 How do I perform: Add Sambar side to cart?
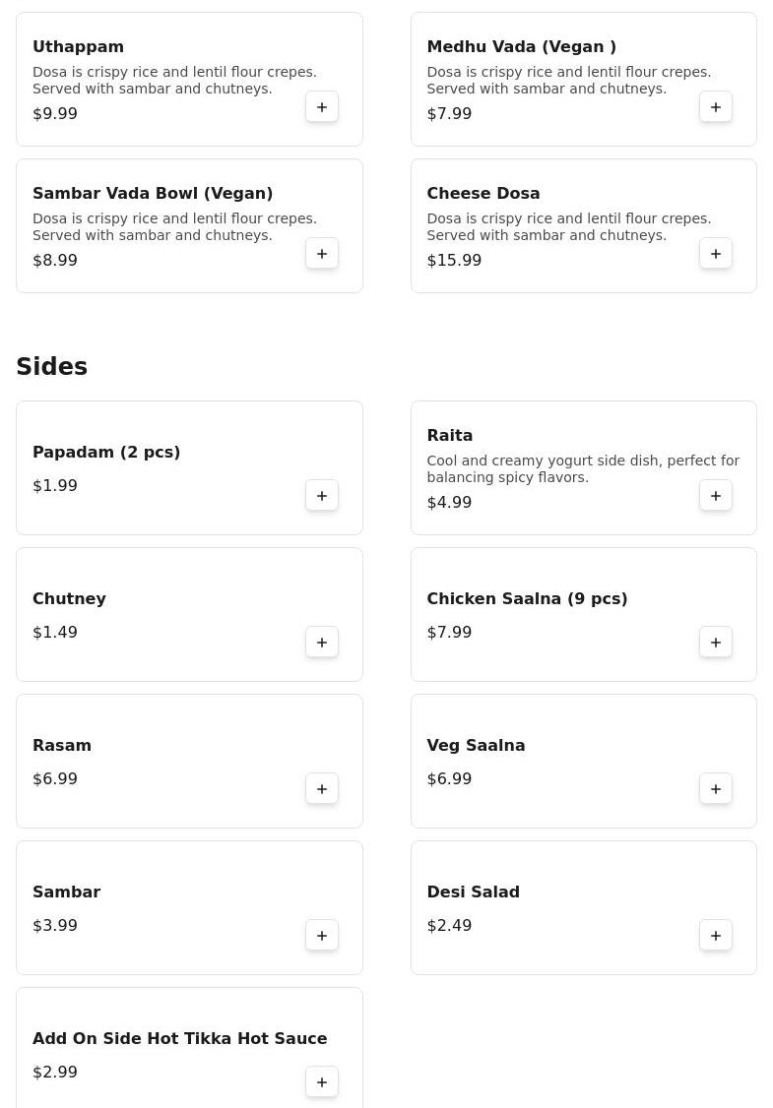point(322,936)
